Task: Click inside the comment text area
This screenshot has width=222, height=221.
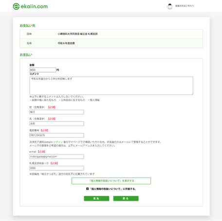Action: click(x=111, y=86)
